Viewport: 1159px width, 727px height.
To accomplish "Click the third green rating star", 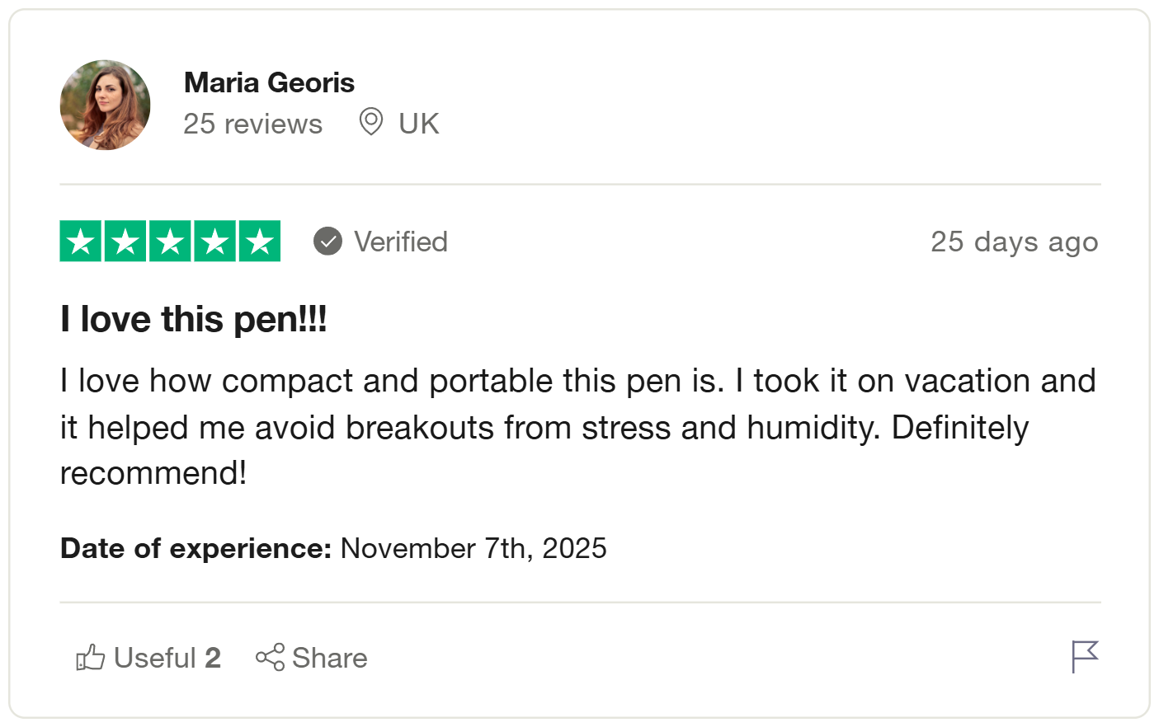I will [x=170, y=242].
